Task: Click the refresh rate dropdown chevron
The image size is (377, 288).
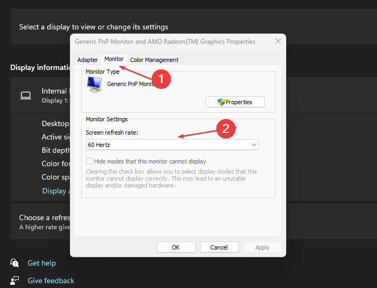Action: point(253,145)
